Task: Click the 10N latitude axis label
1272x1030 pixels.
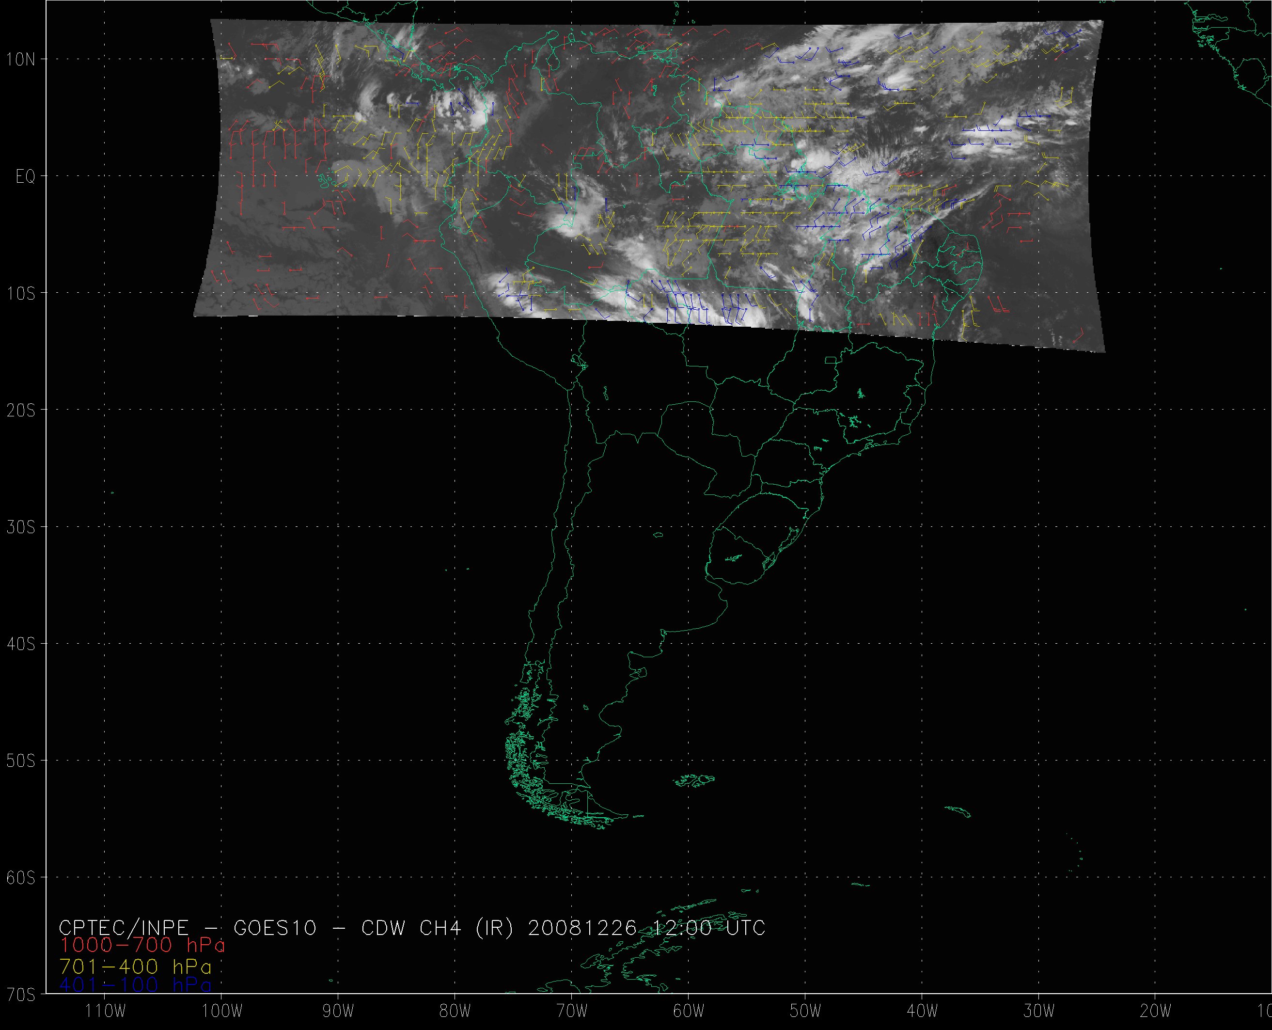Action: pyautogui.click(x=21, y=59)
